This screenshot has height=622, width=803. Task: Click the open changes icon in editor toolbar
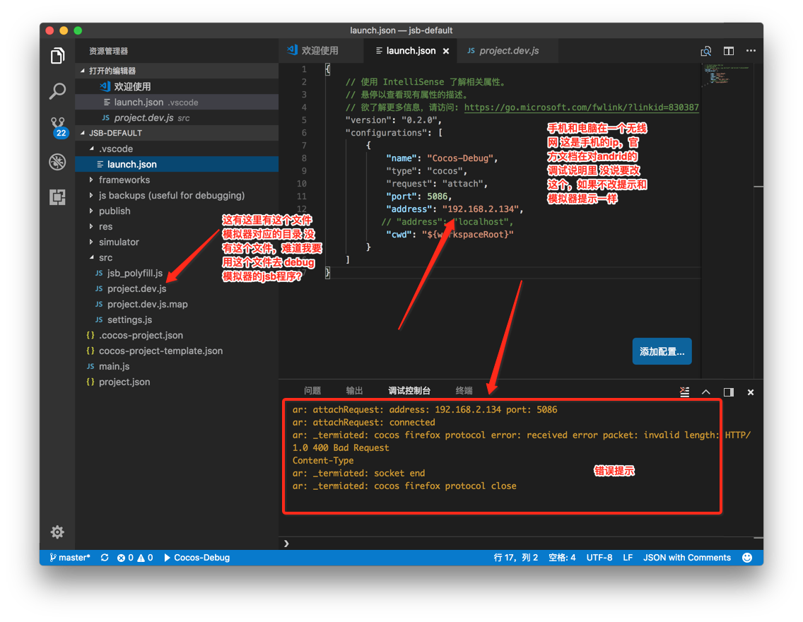[705, 51]
